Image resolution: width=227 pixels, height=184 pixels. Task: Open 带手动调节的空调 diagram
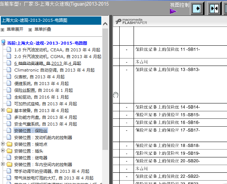click(x=52, y=171)
